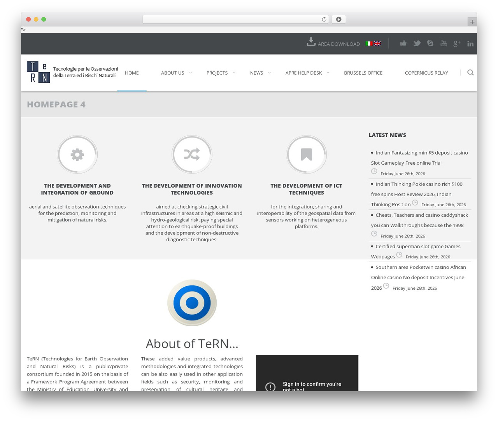
Task: Open news 'Cheats, Teachers and casino caddyshack'
Action: tap(419, 220)
